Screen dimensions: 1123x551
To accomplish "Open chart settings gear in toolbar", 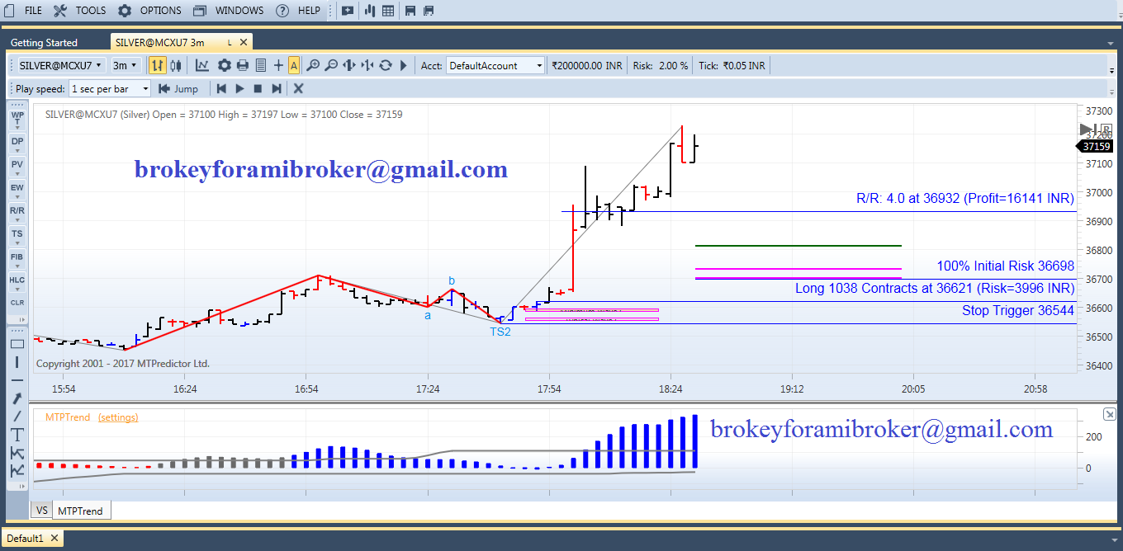I will coord(224,65).
